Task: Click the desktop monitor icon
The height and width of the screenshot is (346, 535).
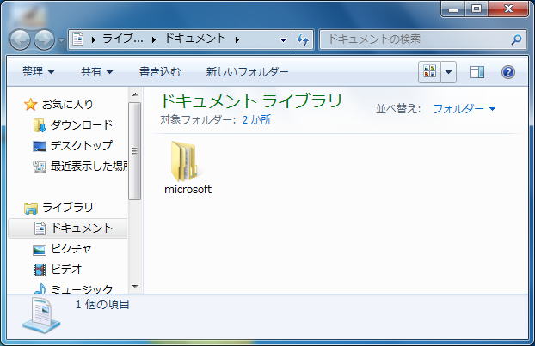Action: (40, 146)
